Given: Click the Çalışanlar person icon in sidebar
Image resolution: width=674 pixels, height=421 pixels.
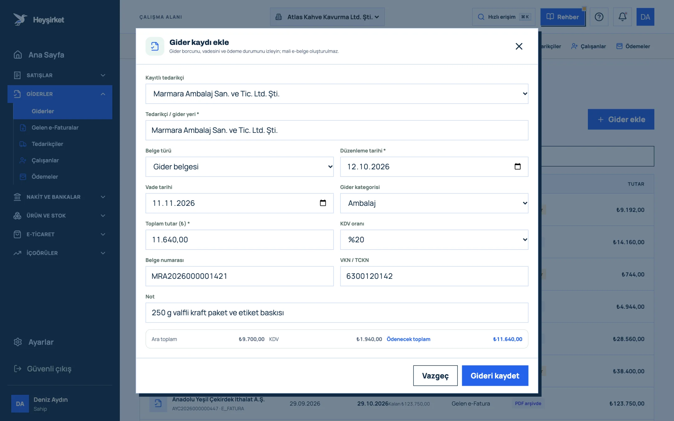Looking at the screenshot, I should click(x=23, y=160).
